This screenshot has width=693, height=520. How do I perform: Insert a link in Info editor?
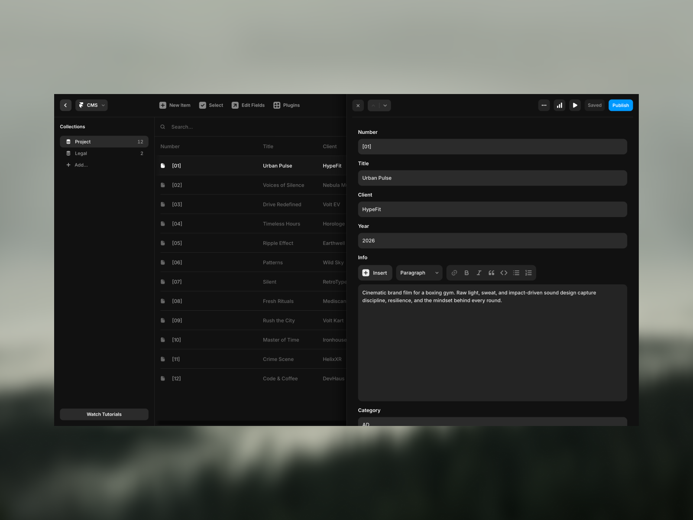[x=454, y=273]
